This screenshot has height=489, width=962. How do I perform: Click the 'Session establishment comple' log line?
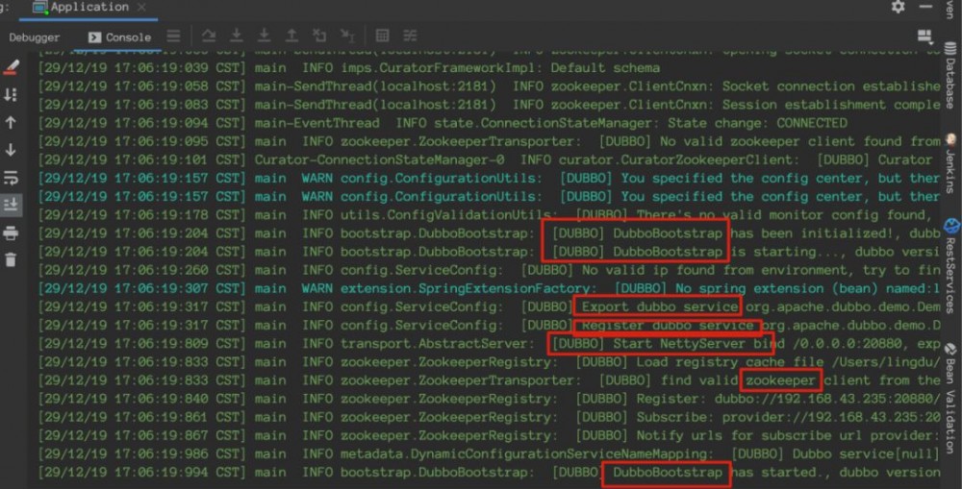pyautogui.click(x=489, y=104)
